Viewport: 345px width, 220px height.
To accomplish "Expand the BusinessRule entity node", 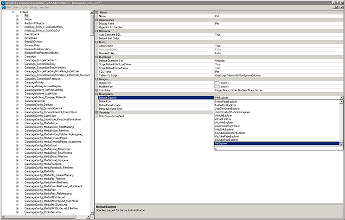I will tap(17, 45).
